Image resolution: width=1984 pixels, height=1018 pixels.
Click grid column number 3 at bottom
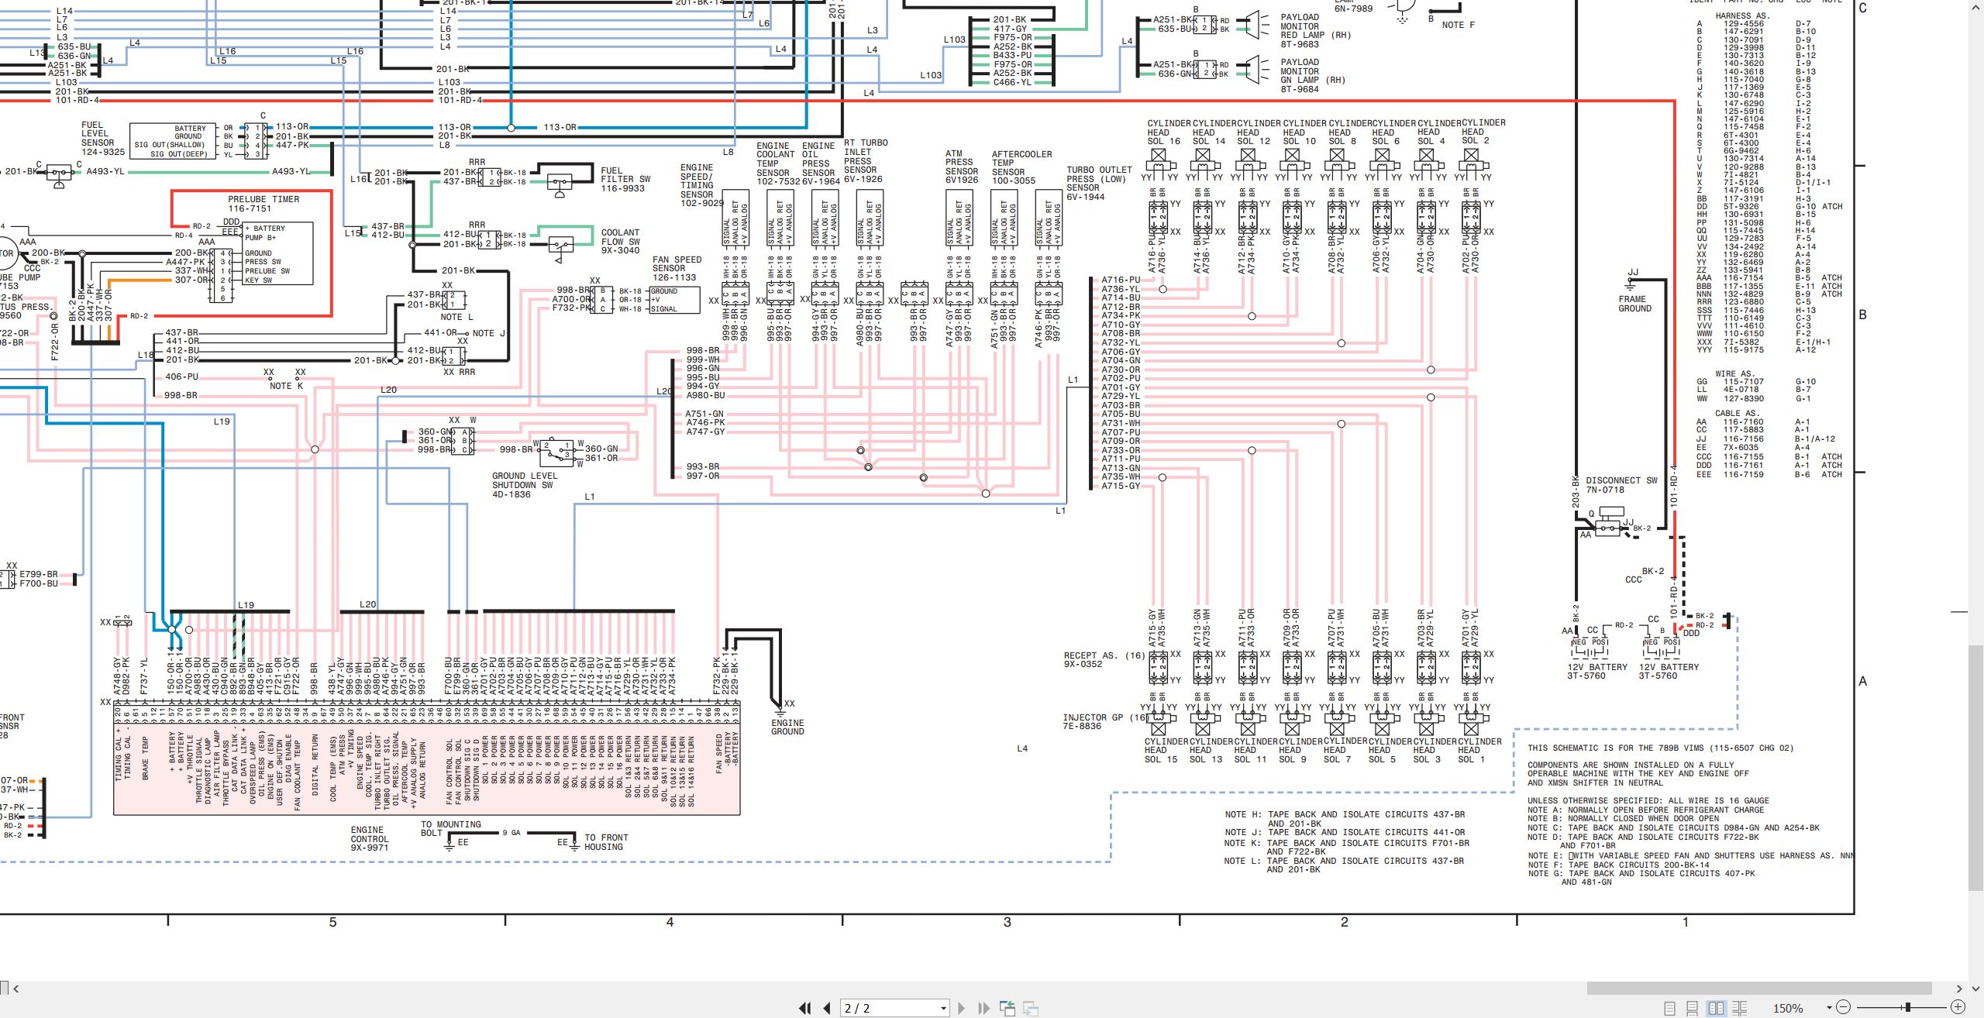tap(1007, 922)
